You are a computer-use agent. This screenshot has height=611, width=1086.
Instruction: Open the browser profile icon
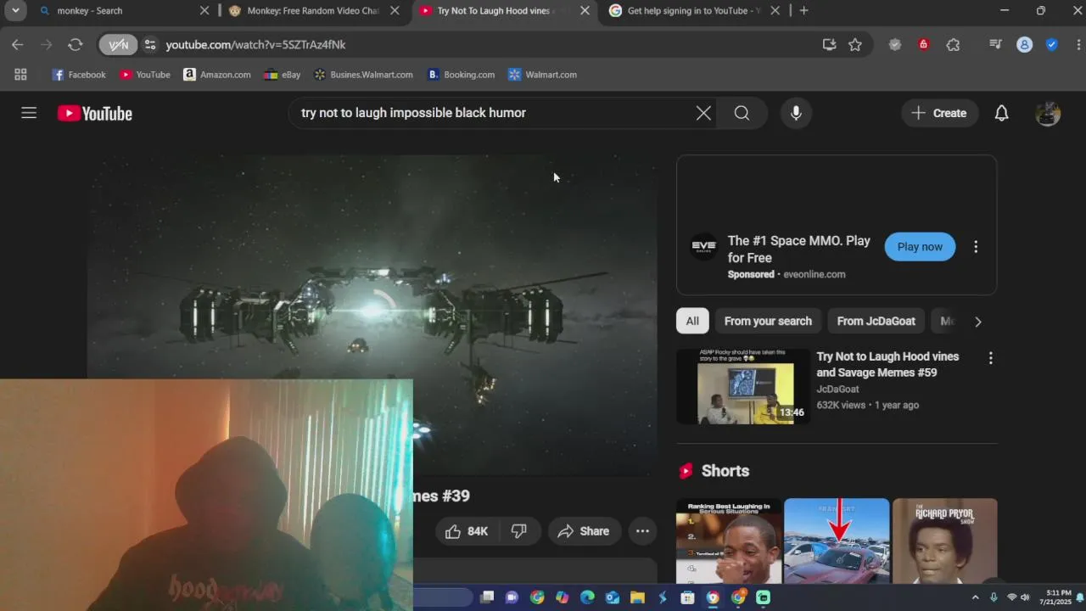tap(1025, 44)
